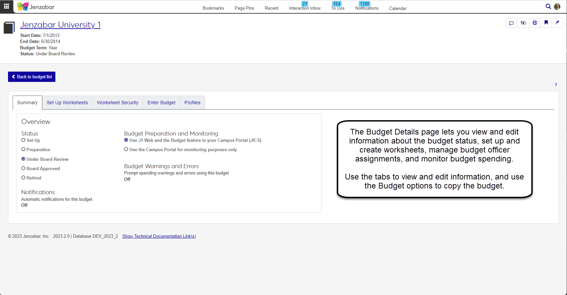Open the Recent pages menu

point(271,8)
